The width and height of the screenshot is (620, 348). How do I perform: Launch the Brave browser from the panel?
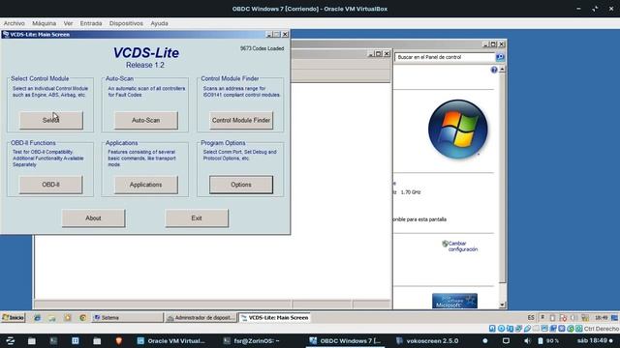pos(118,341)
